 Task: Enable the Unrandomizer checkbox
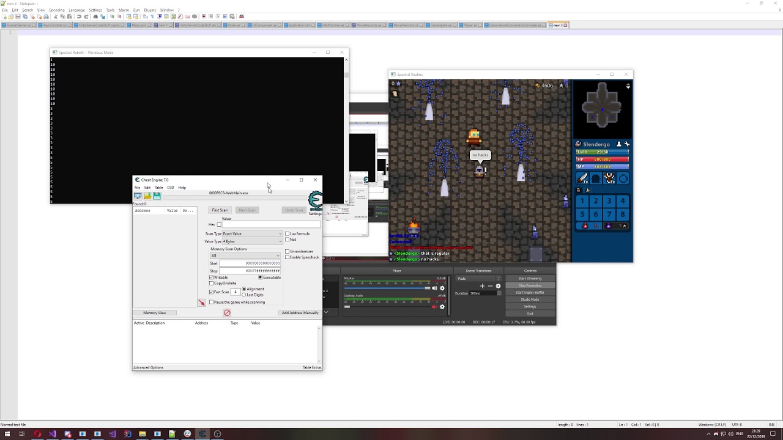287,252
